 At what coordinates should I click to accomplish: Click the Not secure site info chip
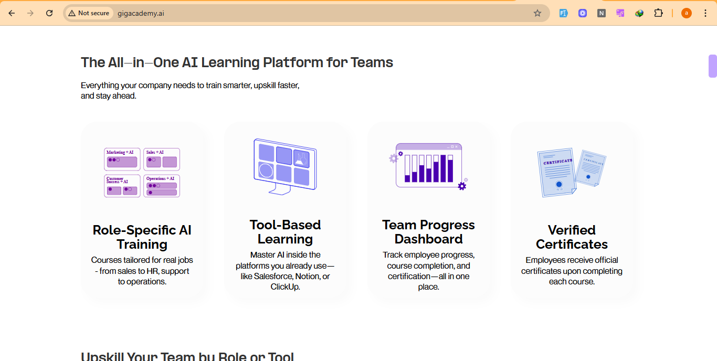89,13
